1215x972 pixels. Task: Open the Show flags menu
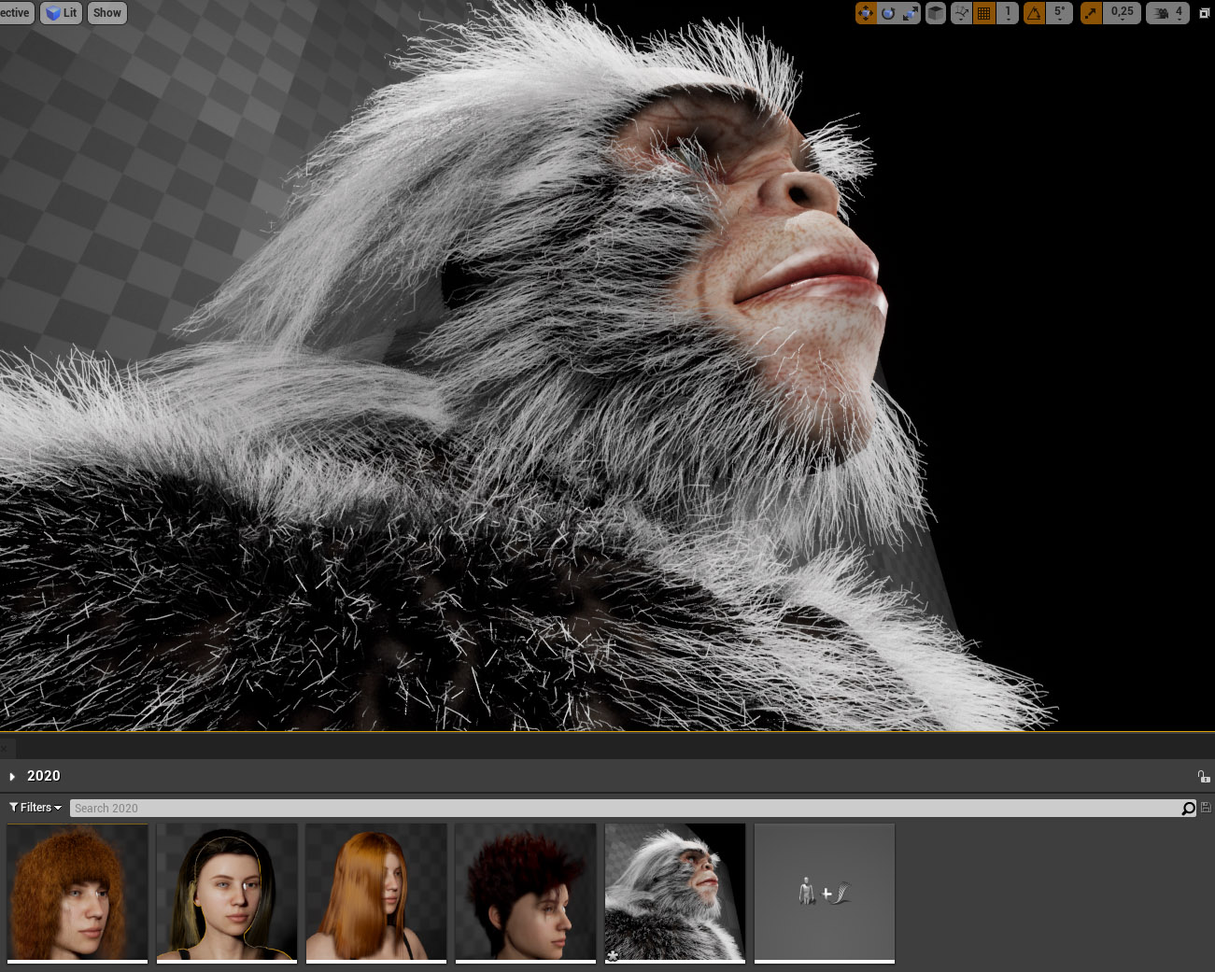[x=107, y=13]
